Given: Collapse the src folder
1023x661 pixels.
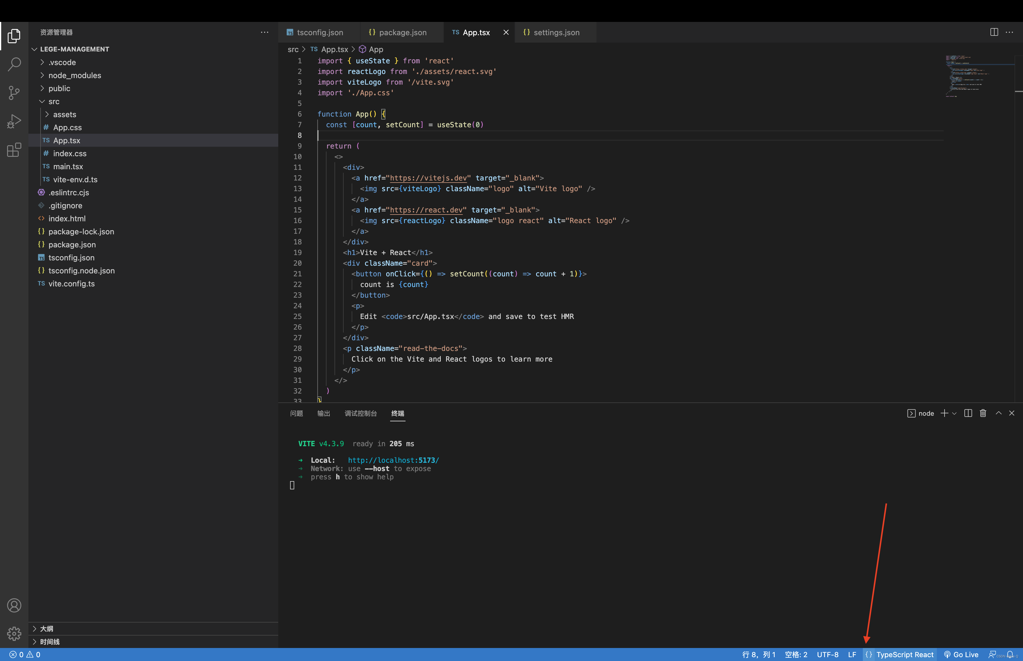Looking at the screenshot, I should pos(153,101).
